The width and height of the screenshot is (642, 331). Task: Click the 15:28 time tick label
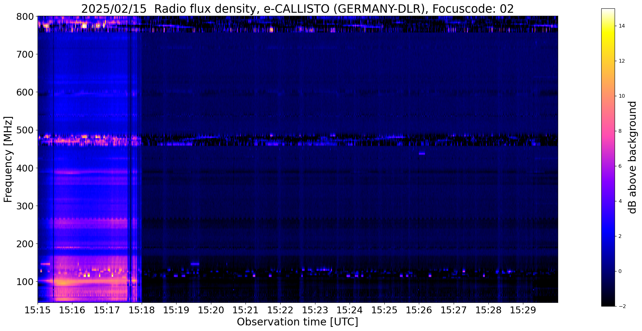tap(488, 310)
